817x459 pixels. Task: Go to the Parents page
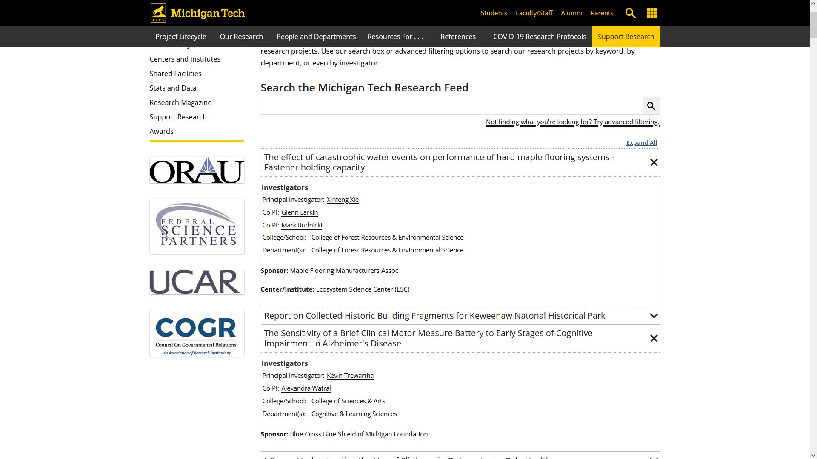(602, 13)
